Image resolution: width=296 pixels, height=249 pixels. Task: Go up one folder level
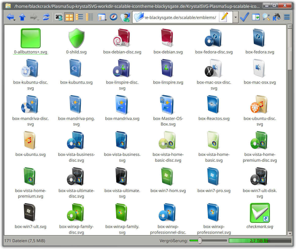pyautogui.click(x=22, y=17)
